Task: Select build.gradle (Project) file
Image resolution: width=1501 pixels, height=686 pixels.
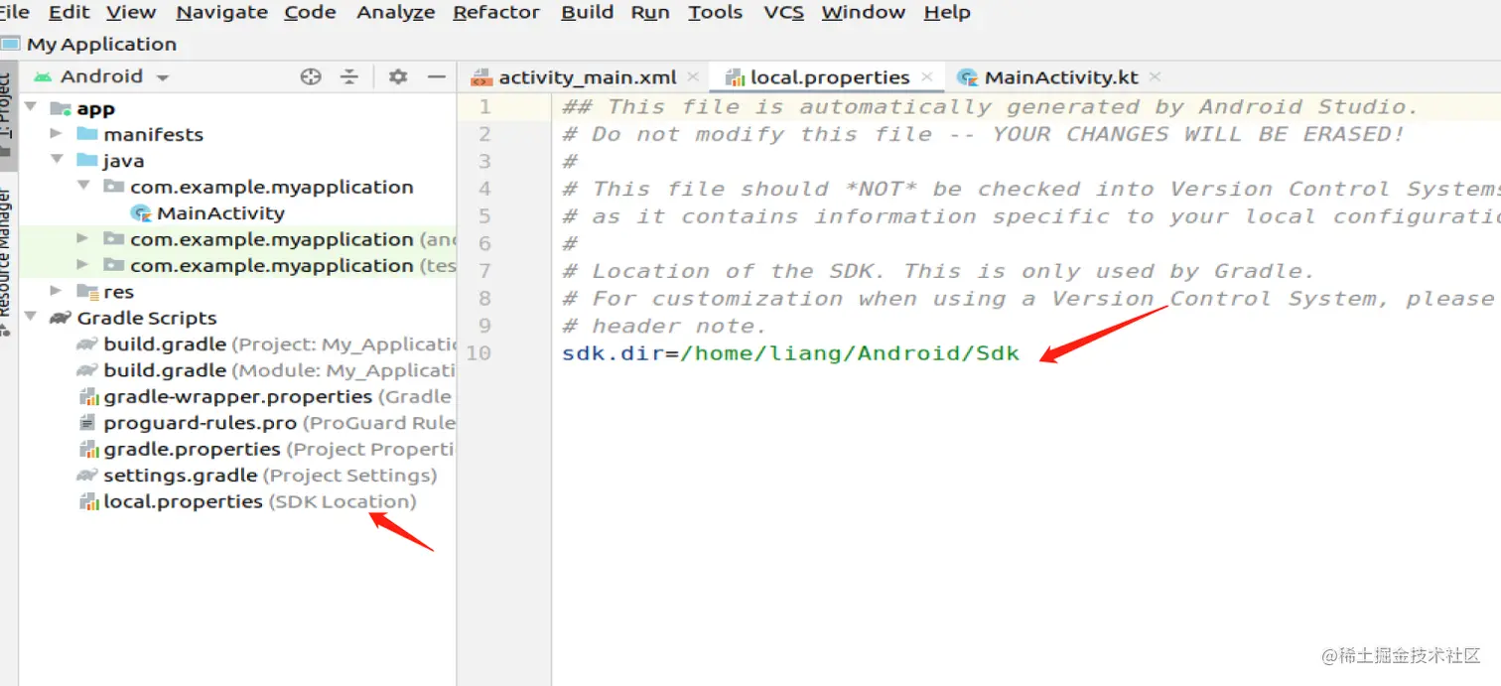Action: [266, 343]
